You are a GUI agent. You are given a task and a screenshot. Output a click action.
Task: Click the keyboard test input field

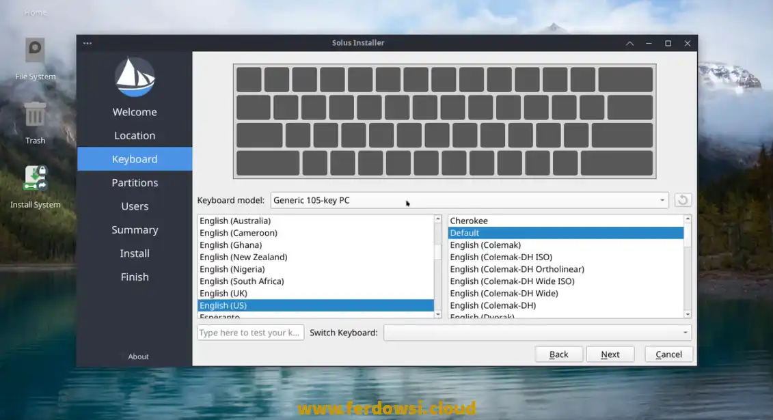(x=250, y=333)
